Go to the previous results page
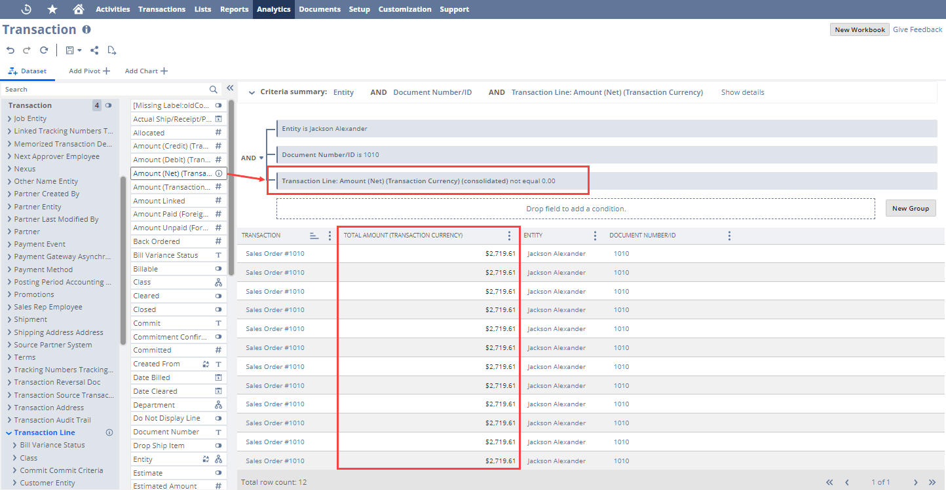Image resolution: width=946 pixels, height=490 pixels. pos(847,482)
